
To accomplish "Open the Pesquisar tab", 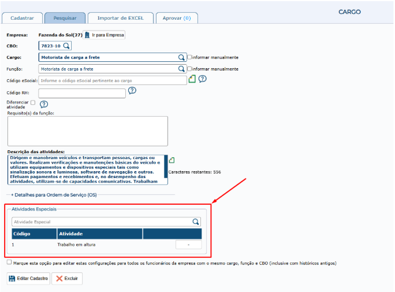I will [x=65, y=18].
